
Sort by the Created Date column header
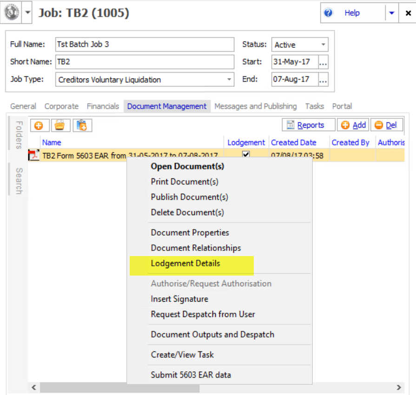tap(293, 143)
